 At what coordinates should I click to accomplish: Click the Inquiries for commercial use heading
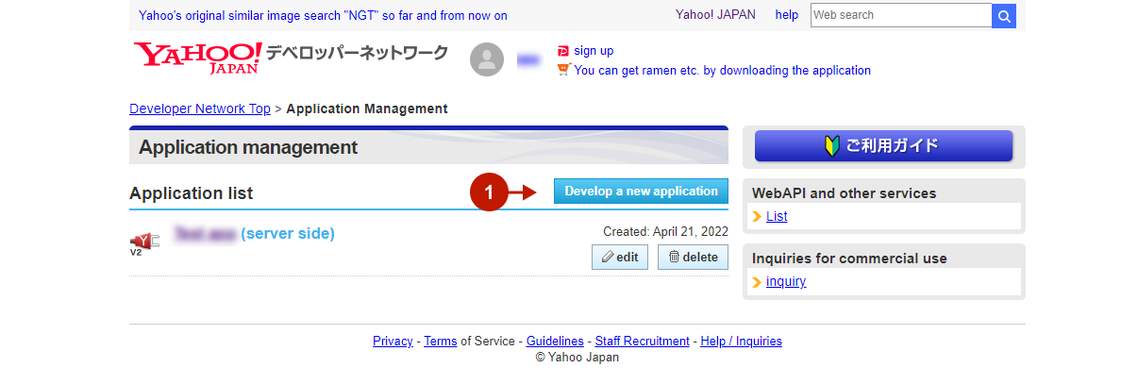(x=849, y=259)
